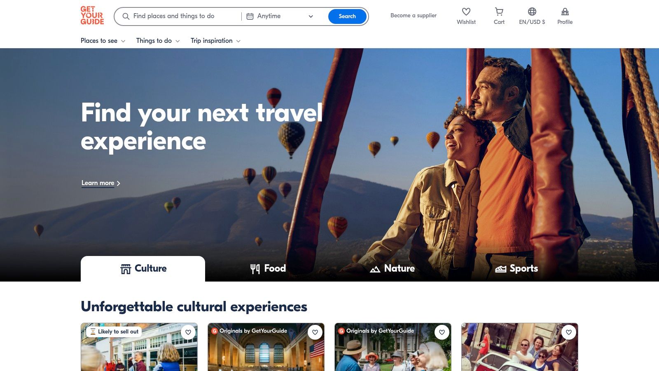Expand the Anytime date dropdown
659x371 pixels.
click(280, 16)
